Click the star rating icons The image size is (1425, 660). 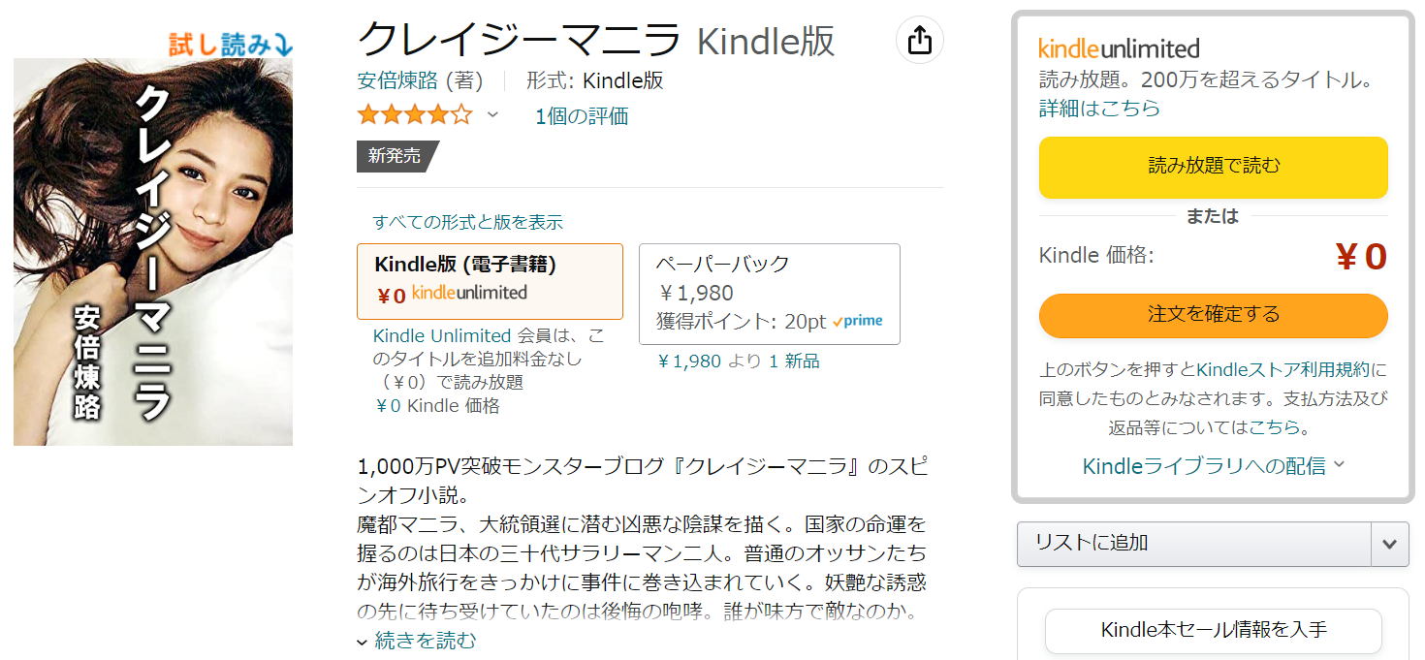click(x=414, y=116)
